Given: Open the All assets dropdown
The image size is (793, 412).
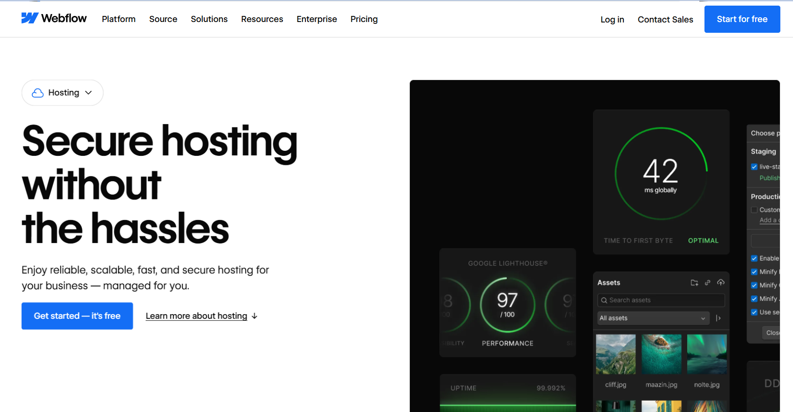Looking at the screenshot, I should pos(653,318).
